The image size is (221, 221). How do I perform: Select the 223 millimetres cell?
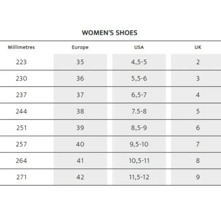pos(21,62)
